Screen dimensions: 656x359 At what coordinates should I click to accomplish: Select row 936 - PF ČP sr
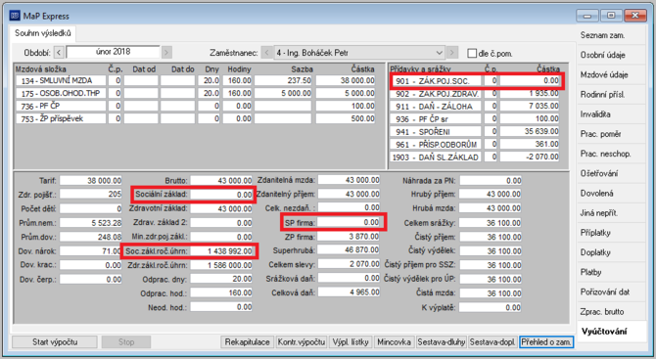click(x=475, y=118)
